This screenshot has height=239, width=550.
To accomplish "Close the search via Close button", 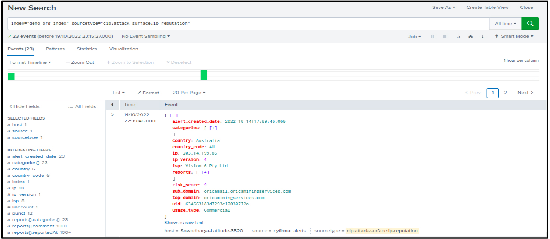I will [x=526, y=7].
